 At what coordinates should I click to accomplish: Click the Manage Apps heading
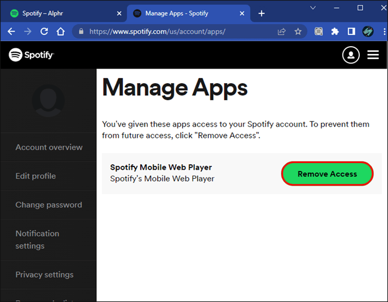click(175, 88)
